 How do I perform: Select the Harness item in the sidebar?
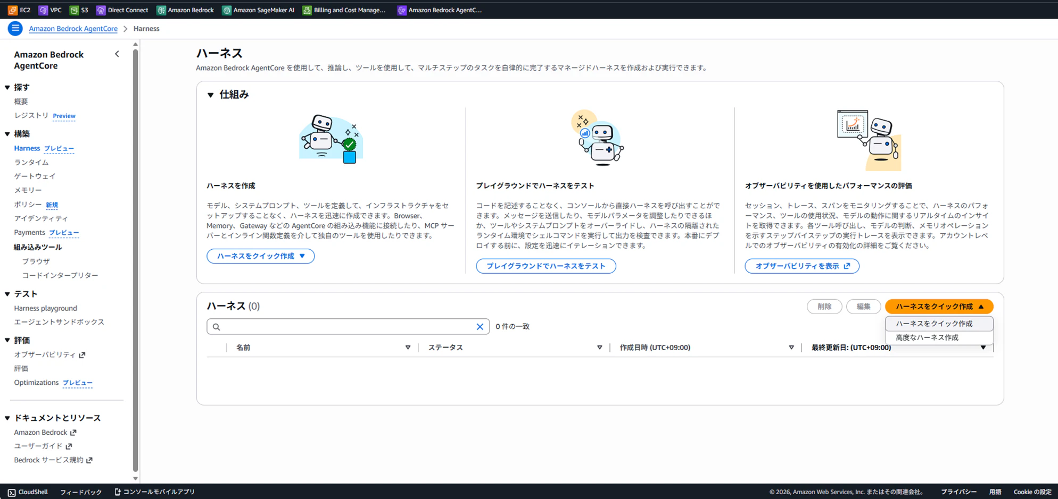tap(27, 148)
